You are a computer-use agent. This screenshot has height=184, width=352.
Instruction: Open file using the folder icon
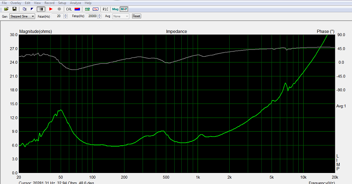6,9
